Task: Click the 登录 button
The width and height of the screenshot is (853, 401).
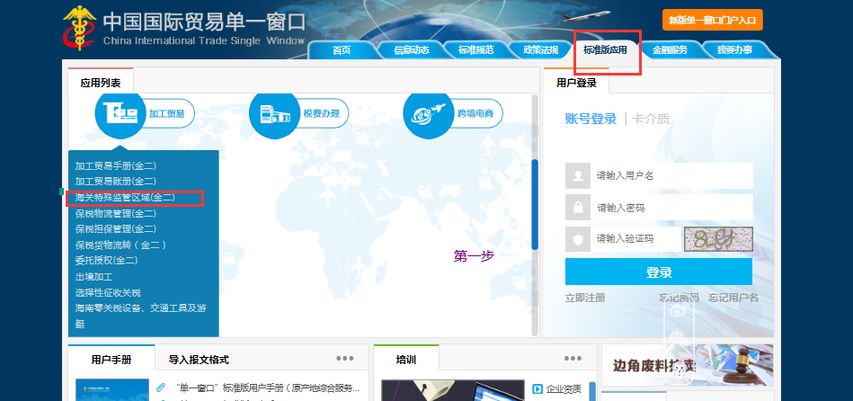Action: [x=659, y=272]
